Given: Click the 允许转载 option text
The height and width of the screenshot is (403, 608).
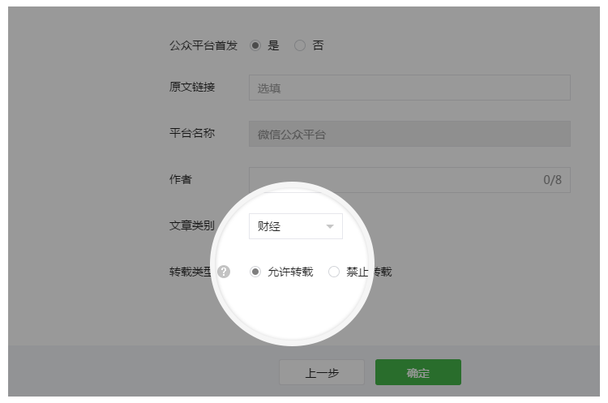Looking at the screenshot, I should click(290, 272).
